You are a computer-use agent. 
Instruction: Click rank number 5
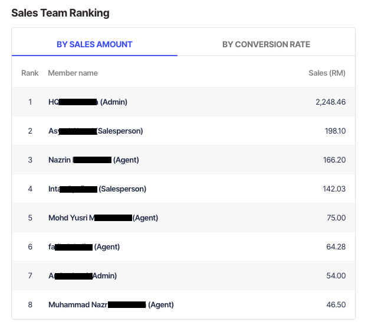30,218
